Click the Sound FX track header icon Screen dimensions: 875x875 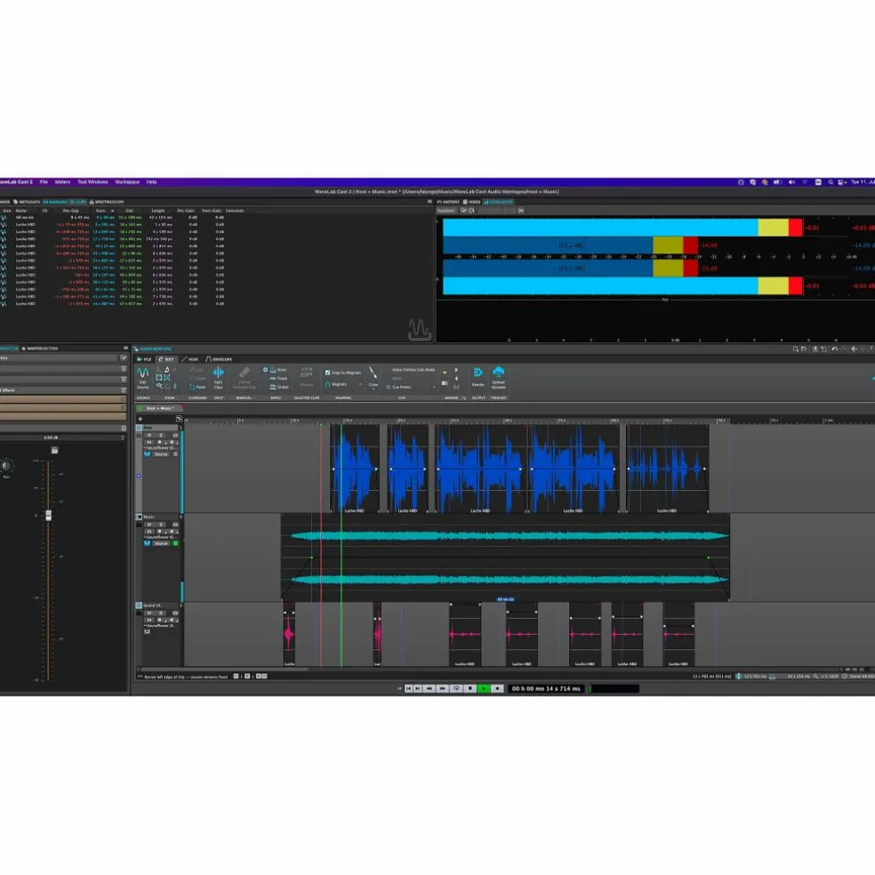(139, 606)
